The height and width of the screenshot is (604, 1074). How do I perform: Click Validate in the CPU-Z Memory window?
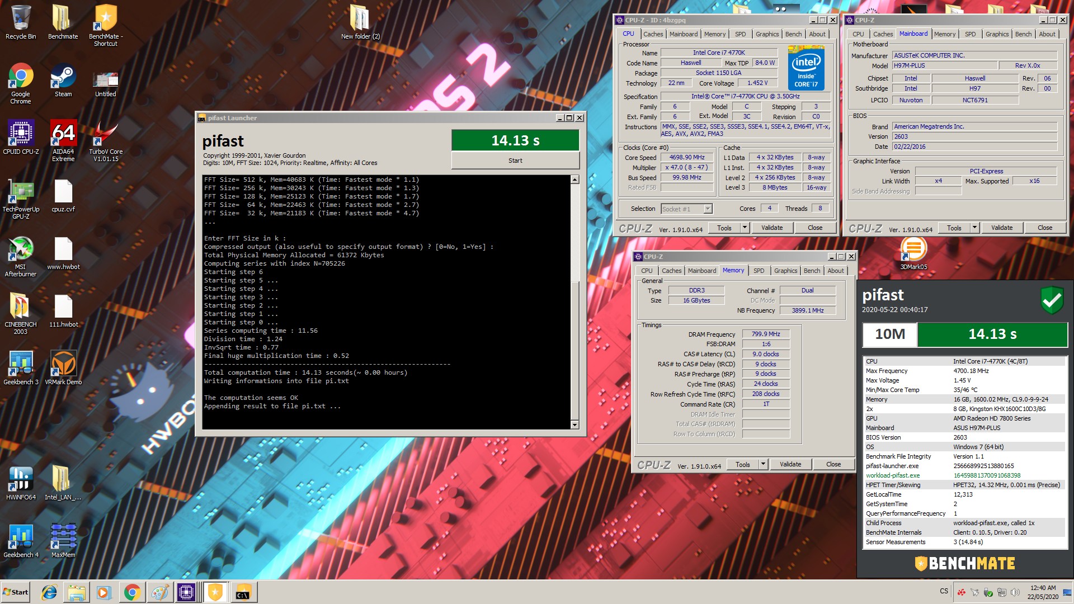click(790, 464)
